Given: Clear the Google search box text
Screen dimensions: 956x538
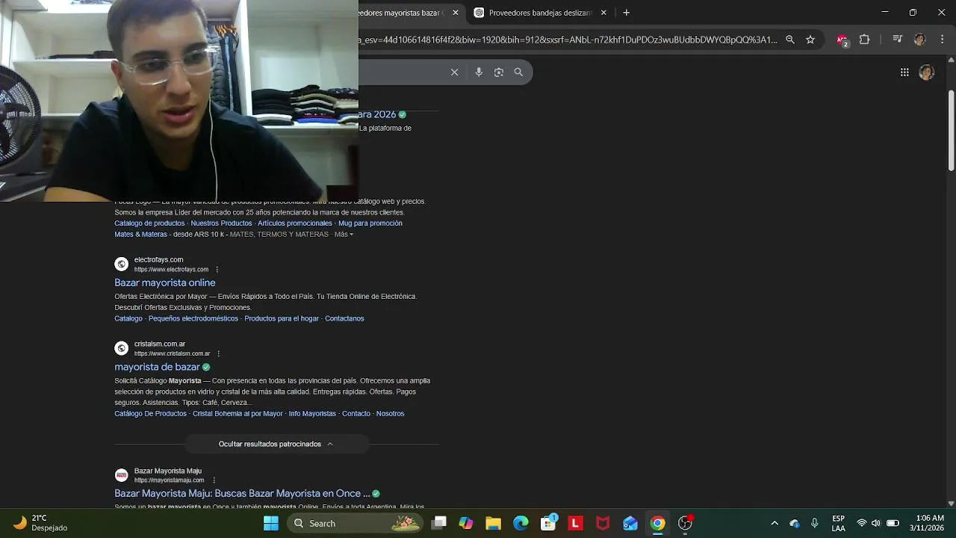Looking at the screenshot, I should (x=454, y=72).
